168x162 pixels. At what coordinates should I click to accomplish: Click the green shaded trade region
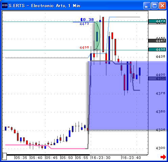pos(97,36)
